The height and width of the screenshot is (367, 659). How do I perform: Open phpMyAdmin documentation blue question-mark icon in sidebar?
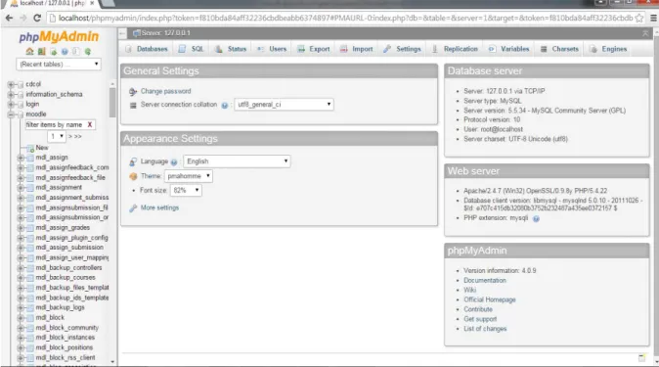click(x=65, y=51)
